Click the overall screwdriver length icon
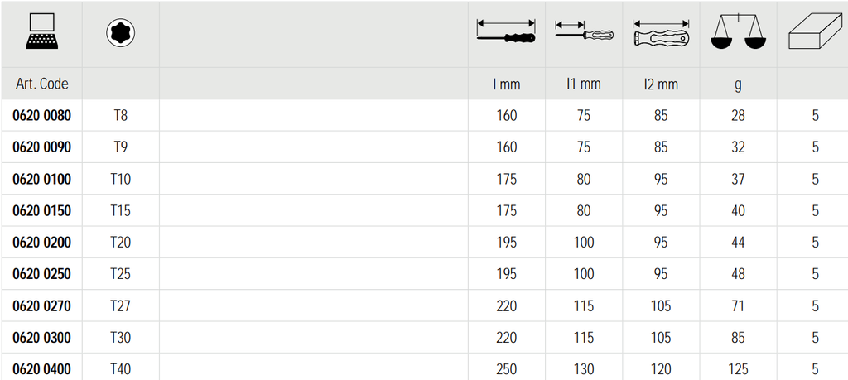Image resolution: width=848 pixels, height=380 pixels. pos(506,32)
